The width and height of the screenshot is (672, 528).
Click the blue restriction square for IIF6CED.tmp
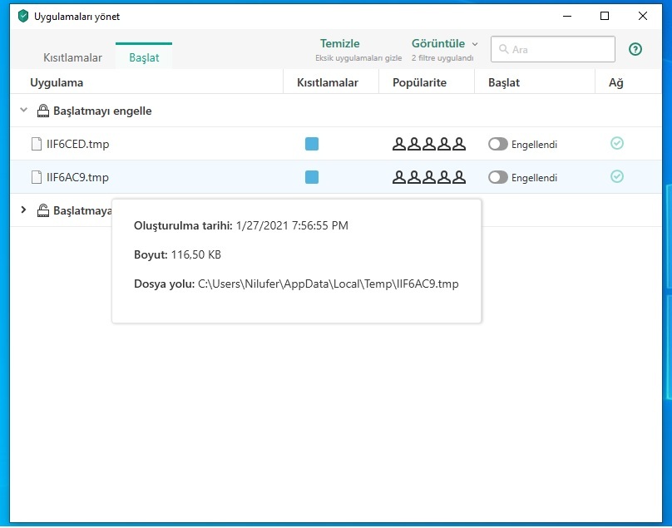[312, 144]
